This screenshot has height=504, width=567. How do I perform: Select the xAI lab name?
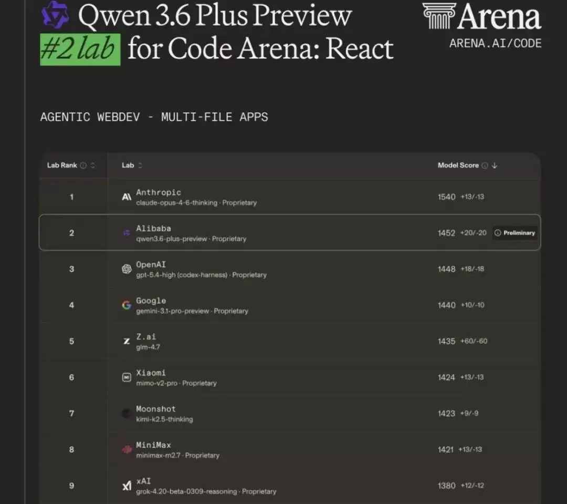143,481
